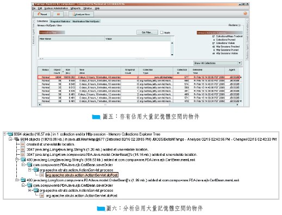282x215 pixels.
Task: Click the folder icon of first ActionServlet.process
Action: pyautogui.click(x=36, y=170)
